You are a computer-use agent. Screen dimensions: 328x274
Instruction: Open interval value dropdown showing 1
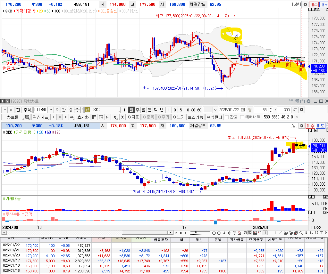tap(215, 110)
